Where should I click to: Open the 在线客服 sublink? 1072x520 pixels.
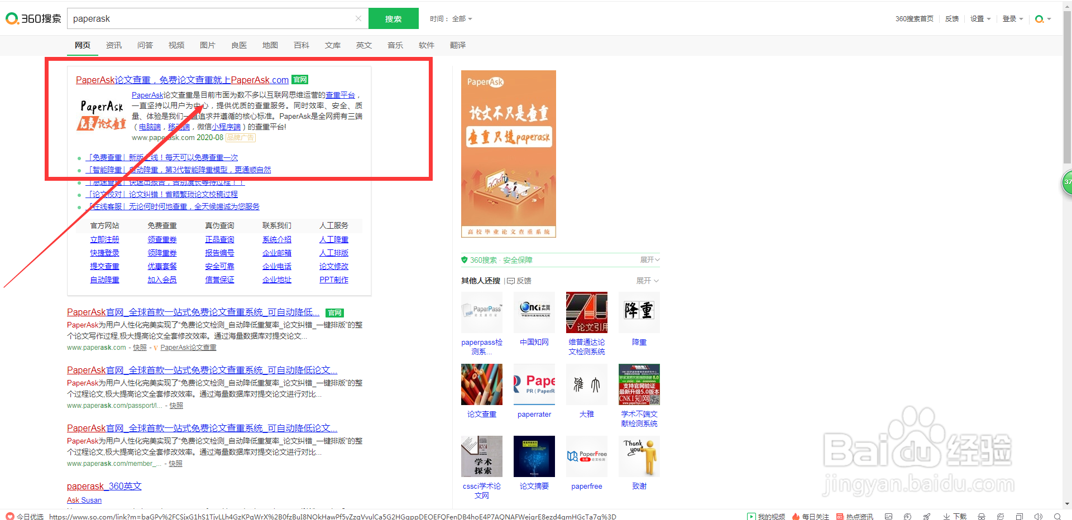174,206
